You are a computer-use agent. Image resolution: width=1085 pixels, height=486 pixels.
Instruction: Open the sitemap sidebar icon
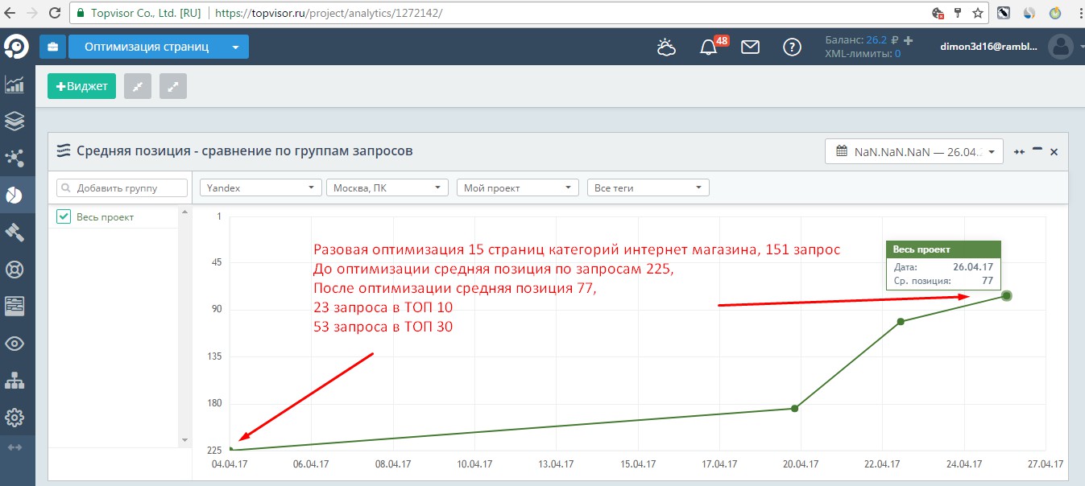(x=14, y=381)
